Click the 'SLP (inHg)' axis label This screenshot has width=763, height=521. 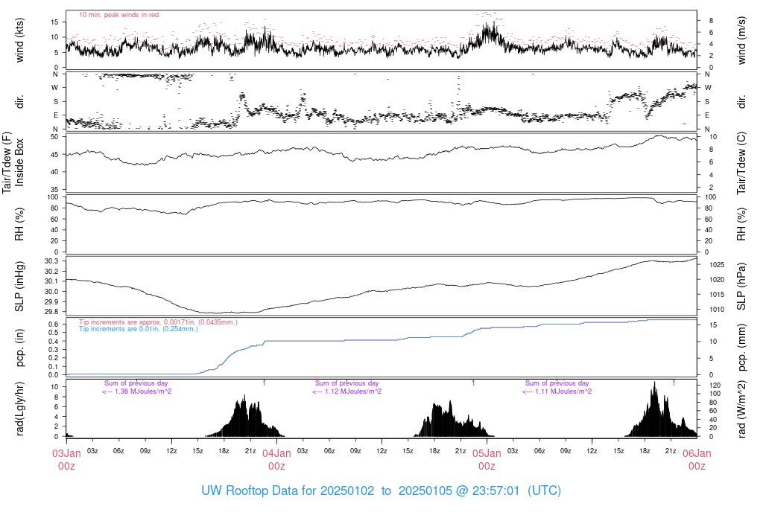(19, 287)
